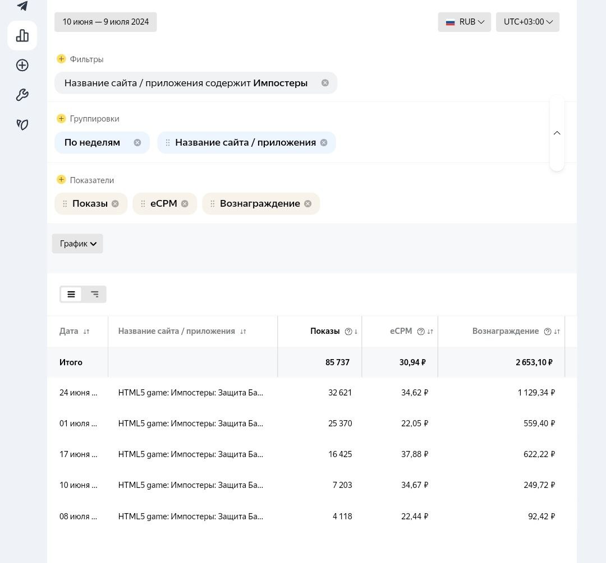606x563 pixels.
Task: Click yellow plus next to Фильтры
Action: [x=61, y=59]
